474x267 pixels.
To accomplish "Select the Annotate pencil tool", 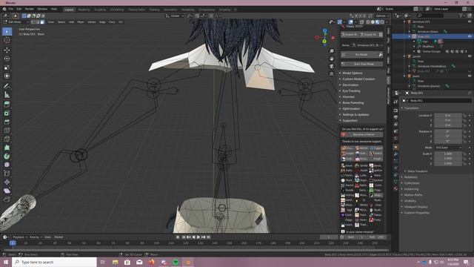I will (7, 86).
